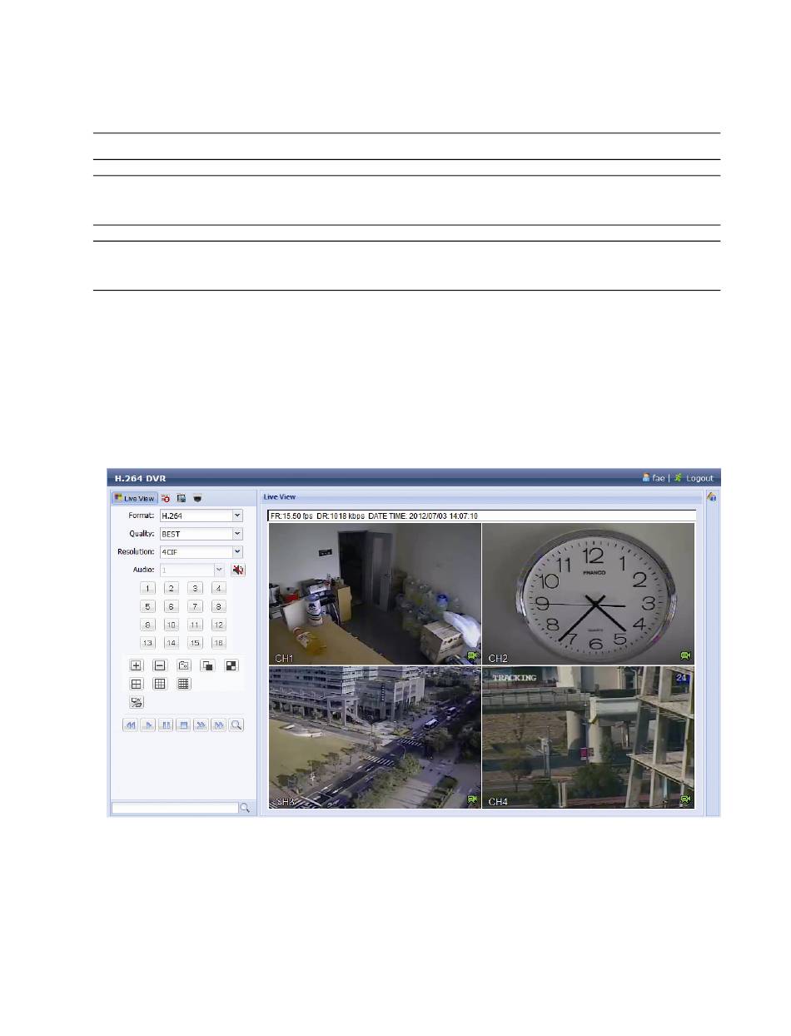The width and height of the screenshot is (791, 1036).
Task: Switch to 4-channel split view
Action: click(137, 684)
